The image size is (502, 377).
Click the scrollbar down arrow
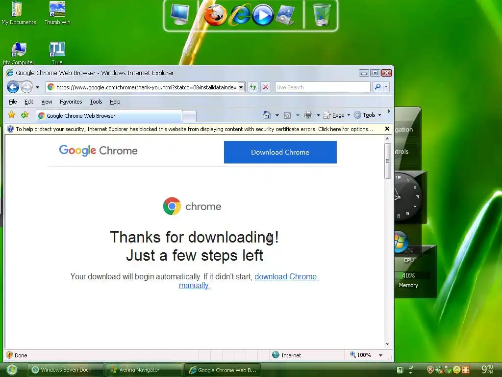pyautogui.click(x=387, y=344)
